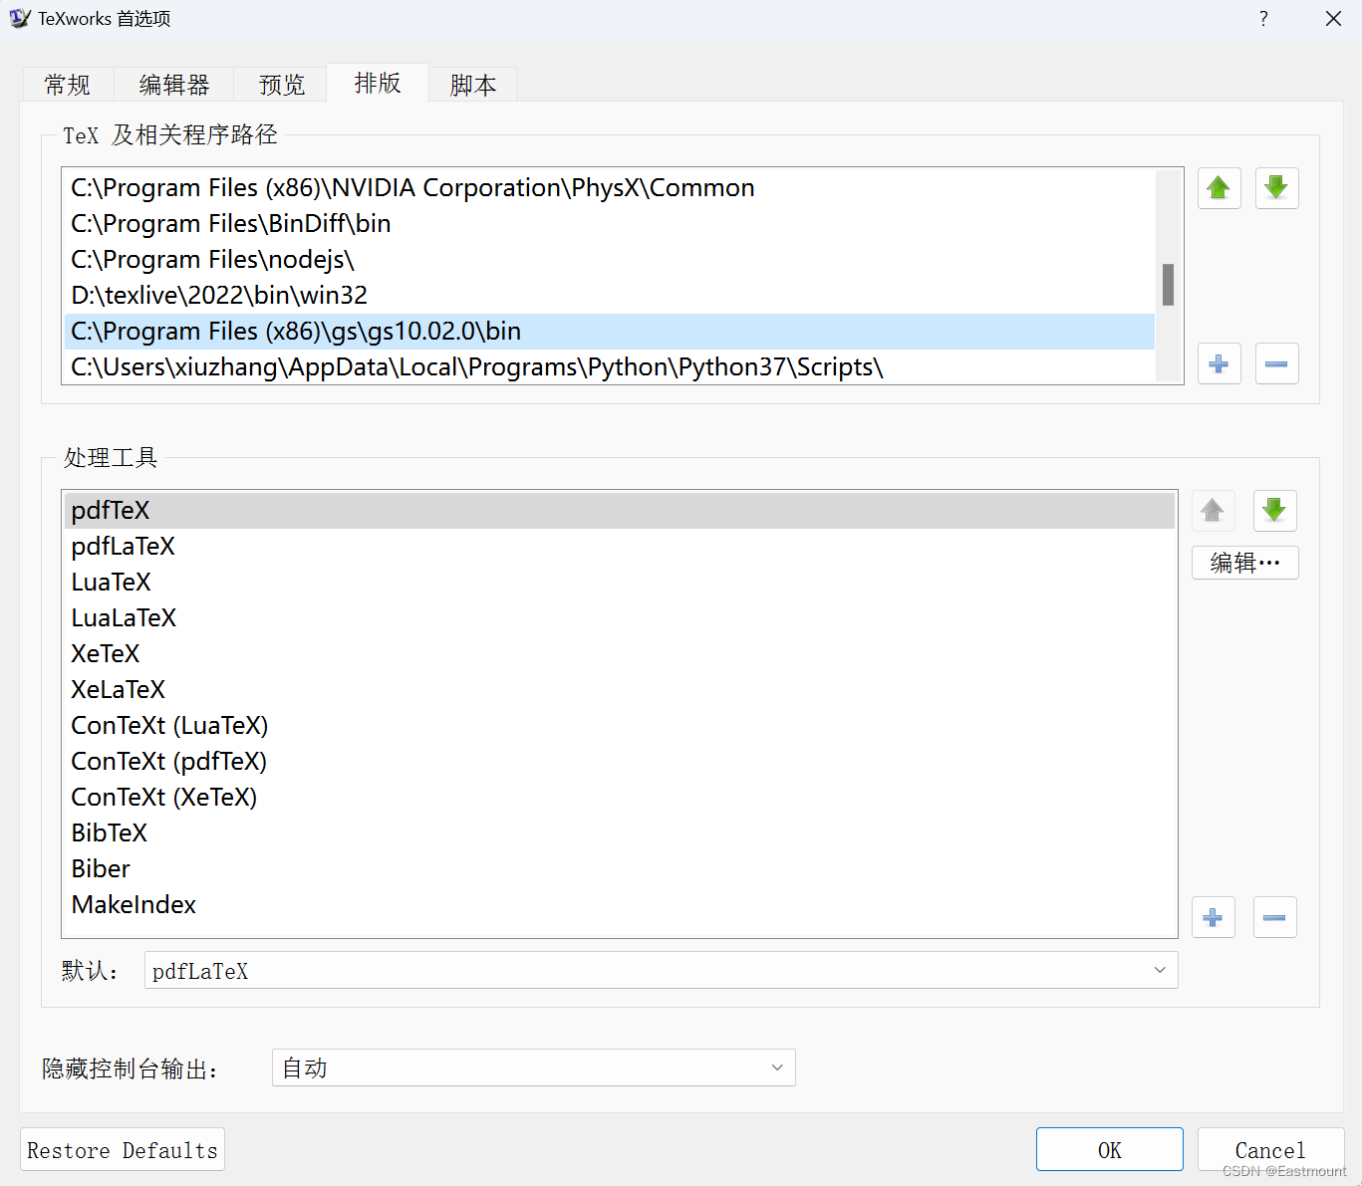Screen dimensions: 1362x1186
Task: Select the NVIDIA Corporation PhysX Common path
Action: click(x=610, y=187)
